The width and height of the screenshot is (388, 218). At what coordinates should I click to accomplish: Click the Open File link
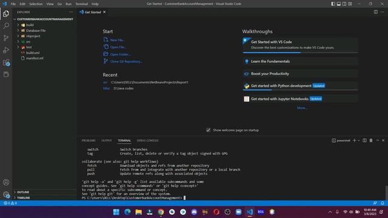point(118,47)
